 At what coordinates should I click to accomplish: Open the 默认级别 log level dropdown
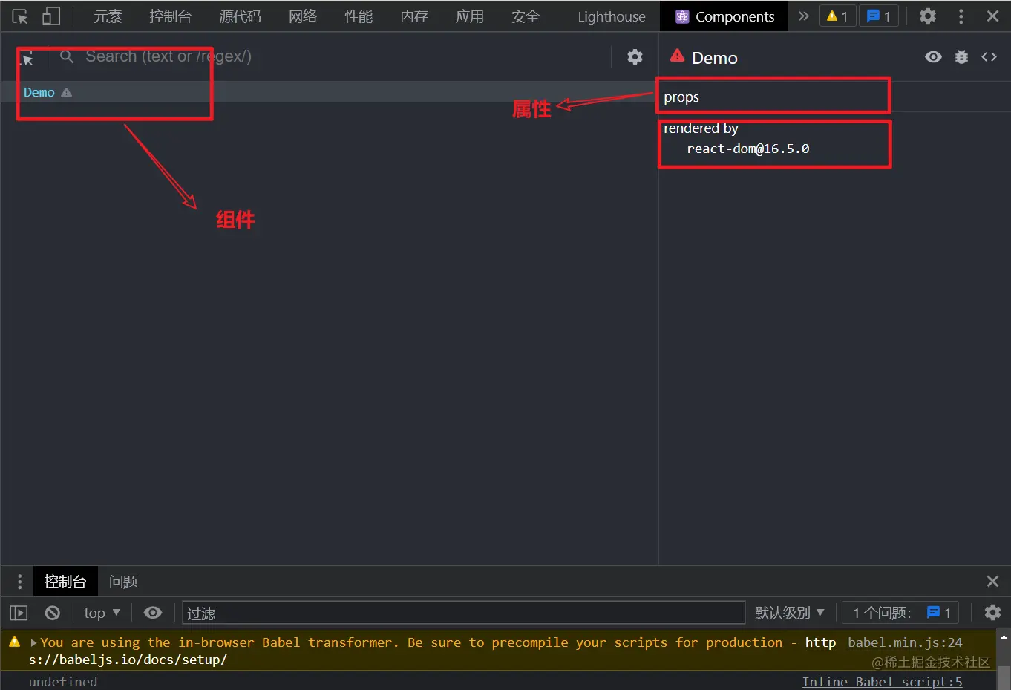[789, 613]
